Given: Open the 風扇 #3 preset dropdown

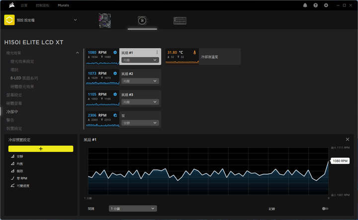Looking at the screenshot, I should (140, 102).
